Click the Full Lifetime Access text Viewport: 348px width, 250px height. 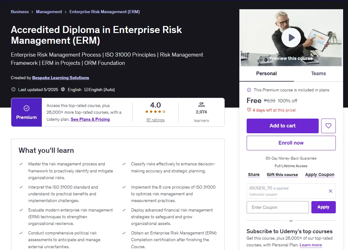291,166
